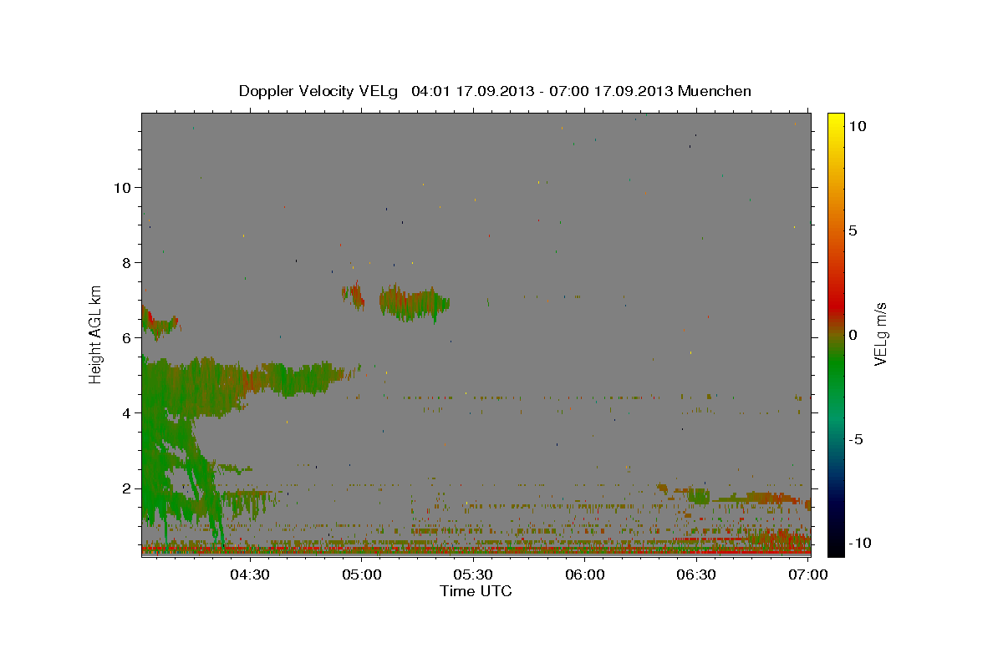This screenshot has width=1003, height=668.
Task: Click the "VELg m/s" colorbar label
Action: [x=880, y=335]
